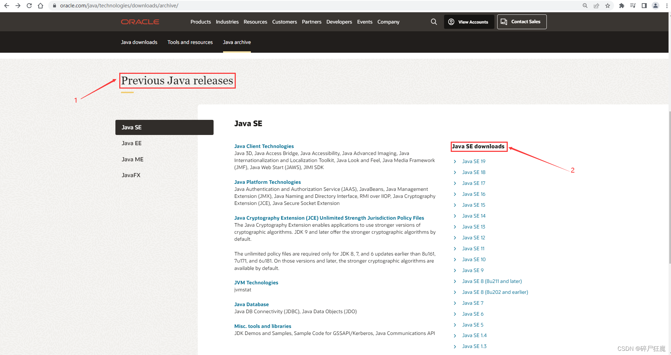Open the browser profile avatar

click(x=656, y=6)
